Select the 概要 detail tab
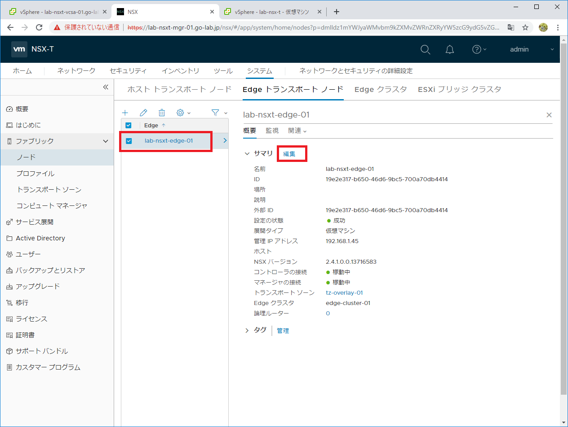568x427 pixels. 249,131
